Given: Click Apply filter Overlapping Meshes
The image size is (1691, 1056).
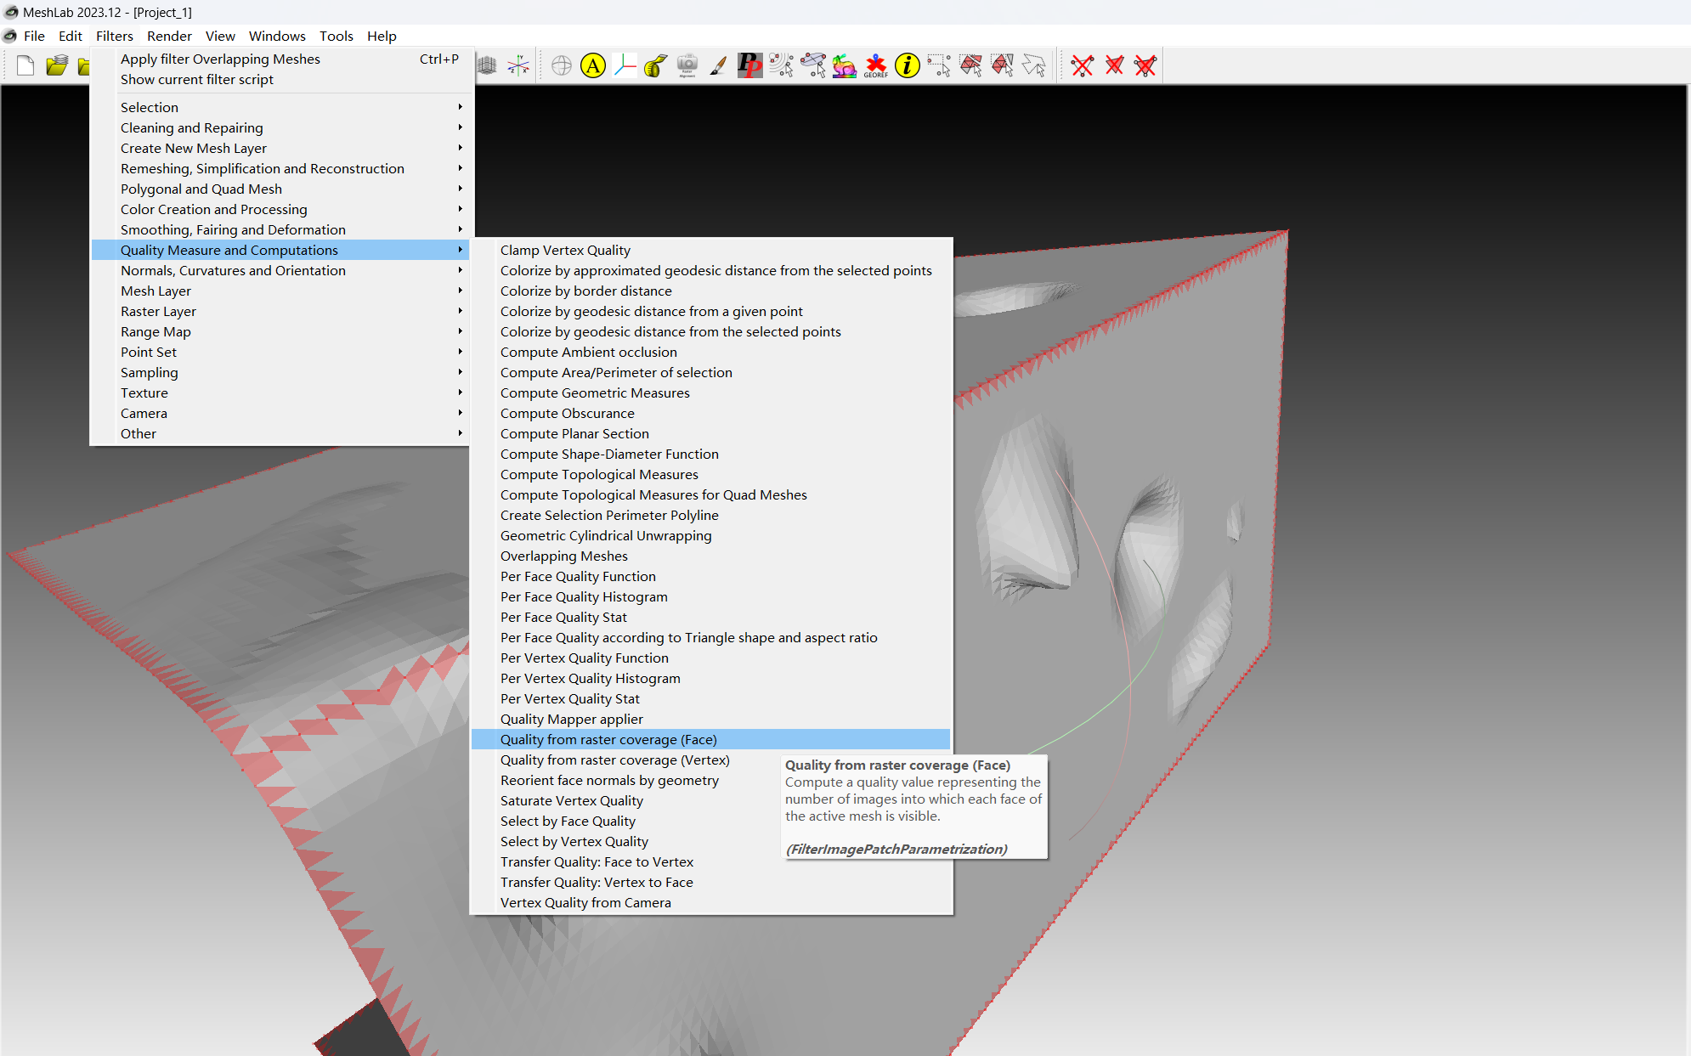Looking at the screenshot, I should pyautogui.click(x=220, y=59).
